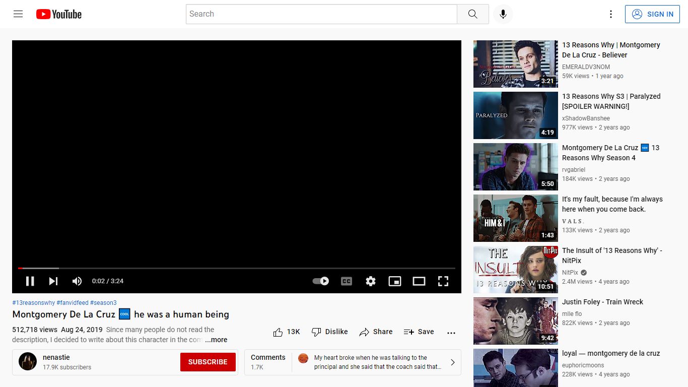The width and height of the screenshot is (688, 387).
Task: Open 'It's my fault, because I'm always' title
Action: click(612, 204)
